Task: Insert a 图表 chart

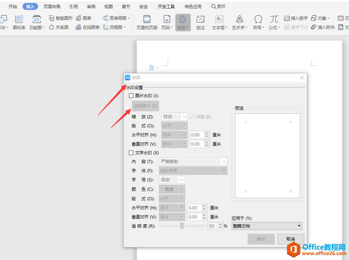Action: [x=83, y=18]
